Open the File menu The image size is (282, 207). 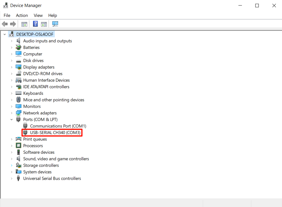pyautogui.click(x=7, y=15)
